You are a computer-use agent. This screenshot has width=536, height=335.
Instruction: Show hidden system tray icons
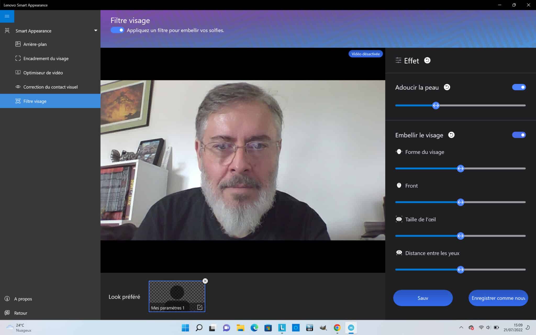click(461, 327)
